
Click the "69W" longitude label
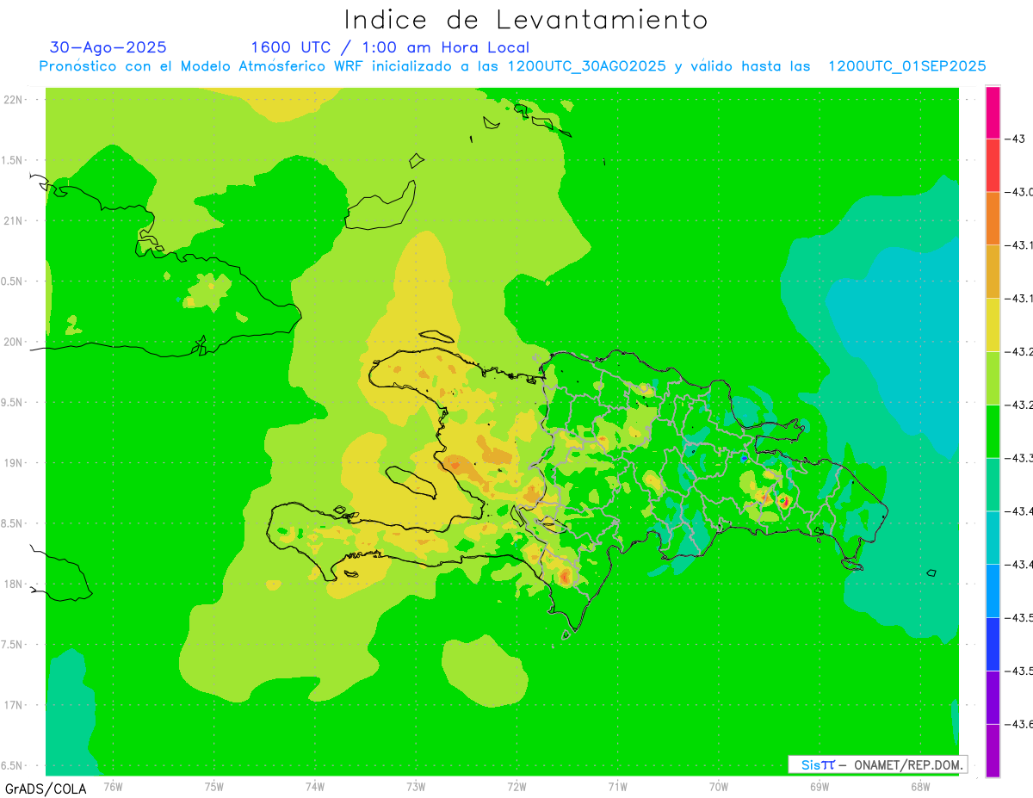(820, 786)
